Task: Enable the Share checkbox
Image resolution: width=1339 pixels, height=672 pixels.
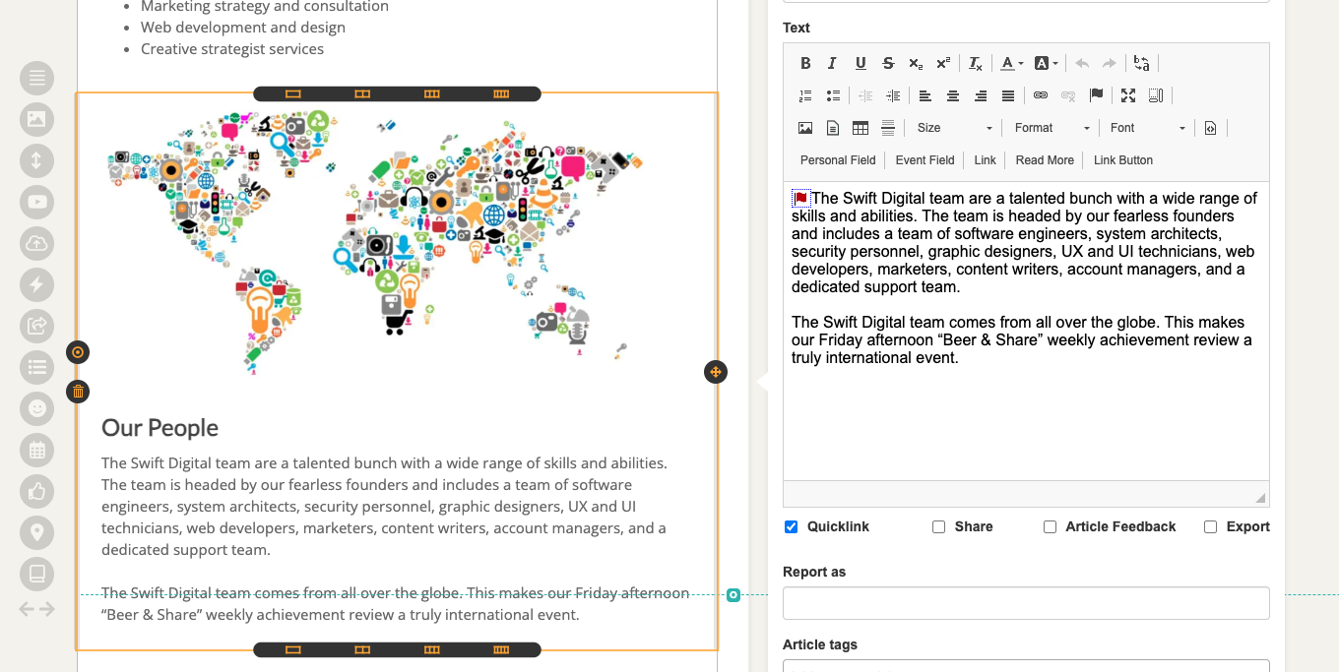Action: (938, 526)
